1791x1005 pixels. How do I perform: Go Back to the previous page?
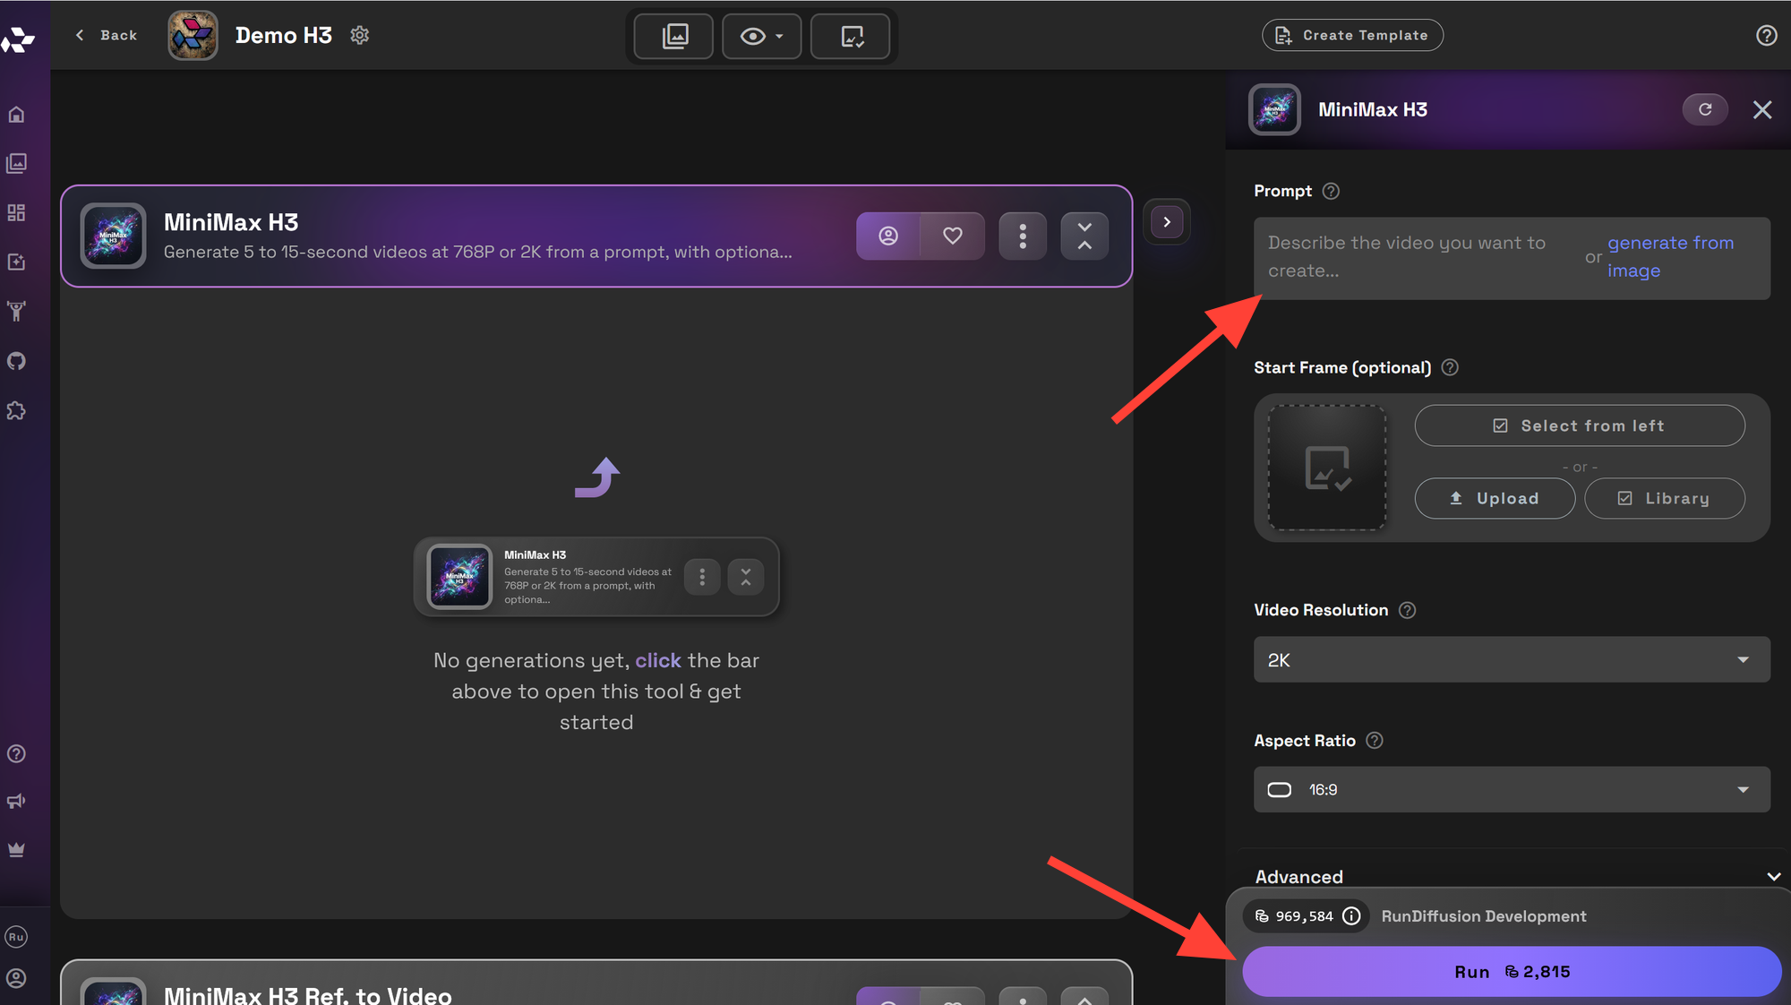[x=107, y=35]
